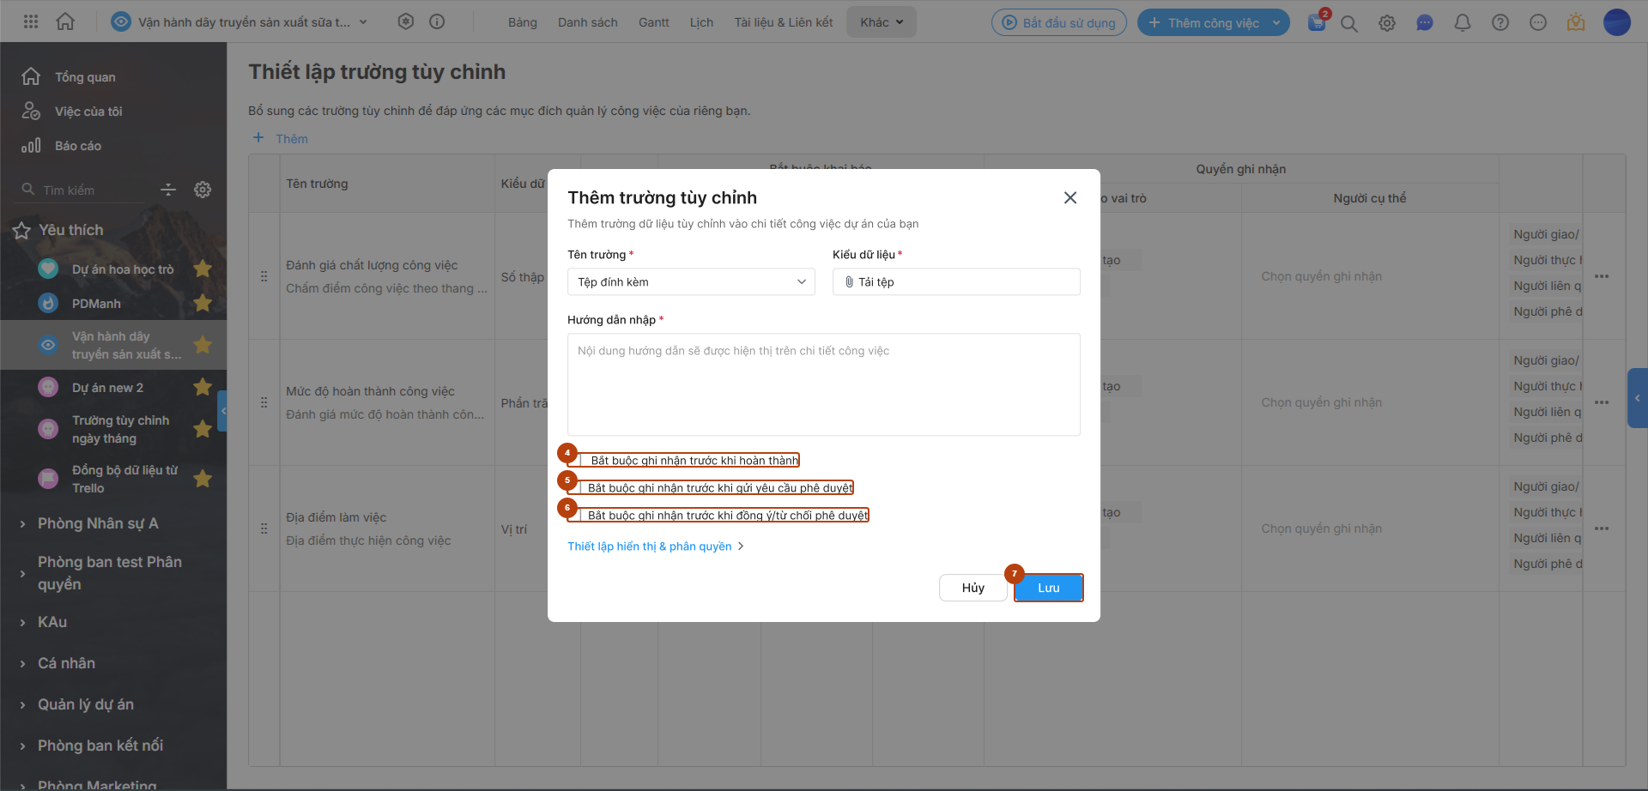
Task: Unfavorite PDManh star
Action: point(203,303)
